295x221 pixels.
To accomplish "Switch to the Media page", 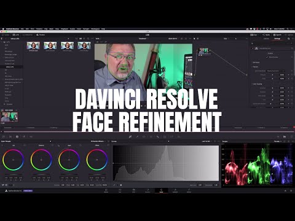I will [106, 191].
